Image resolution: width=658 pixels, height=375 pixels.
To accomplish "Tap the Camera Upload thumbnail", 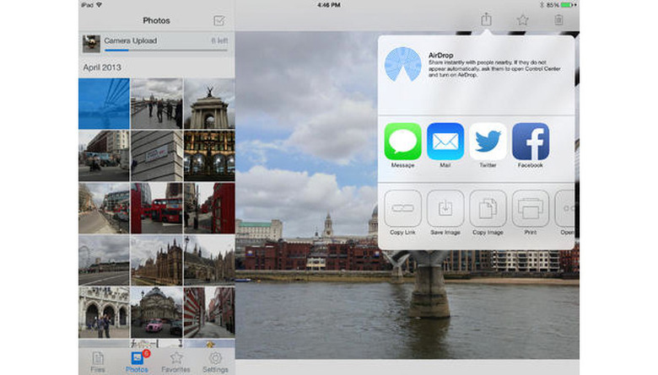I will (91, 44).
